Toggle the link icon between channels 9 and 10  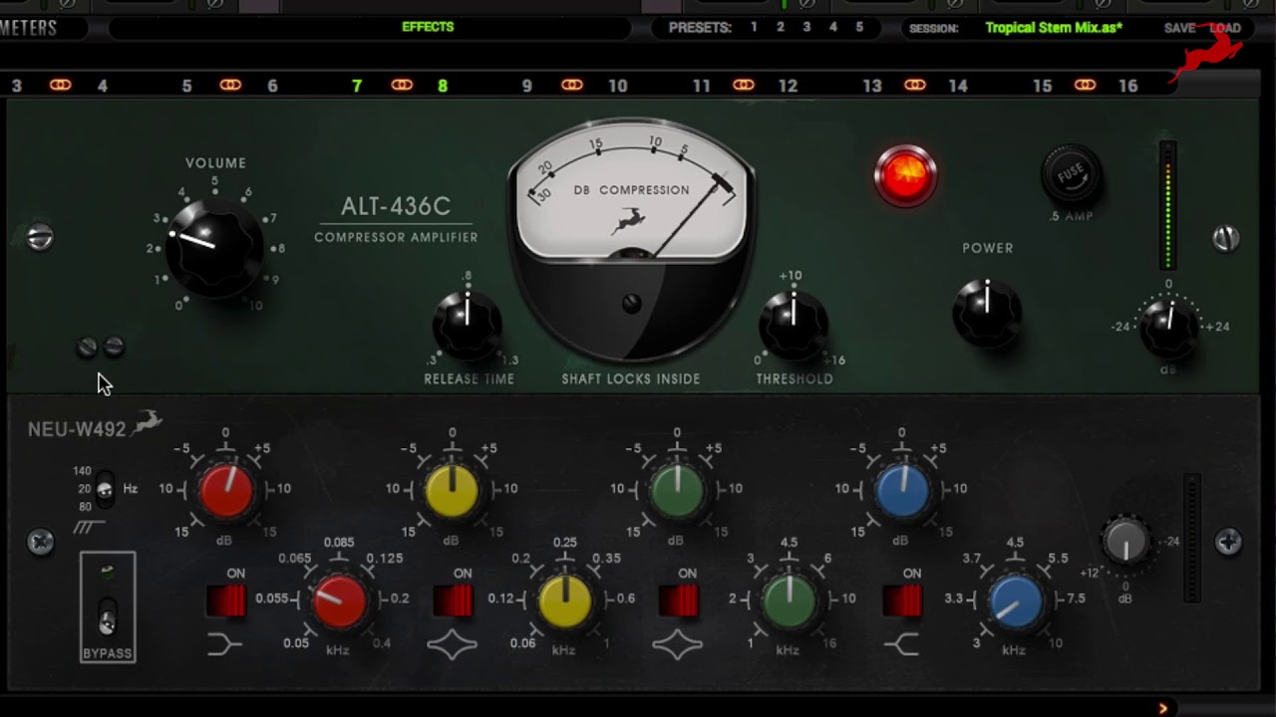pyautogui.click(x=572, y=85)
